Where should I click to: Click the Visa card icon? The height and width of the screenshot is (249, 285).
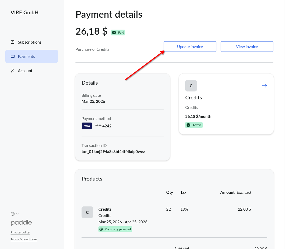87,126
